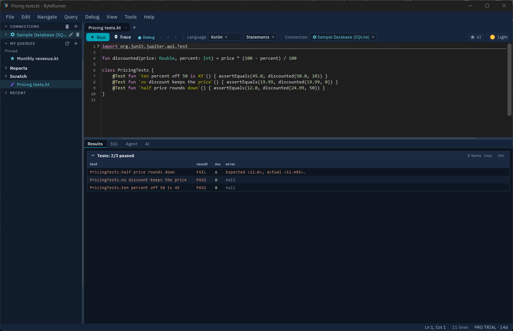Open the AI star button in toolbar
Image resolution: width=513 pixels, height=331 pixels.
pyautogui.click(x=476, y=37)
